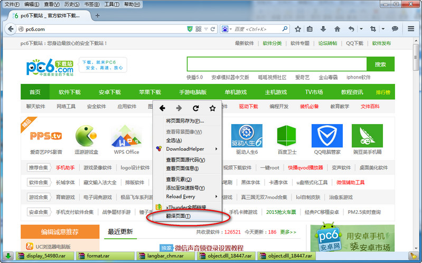Click the 豌豆荚手机精 app icon

(367, 136)
